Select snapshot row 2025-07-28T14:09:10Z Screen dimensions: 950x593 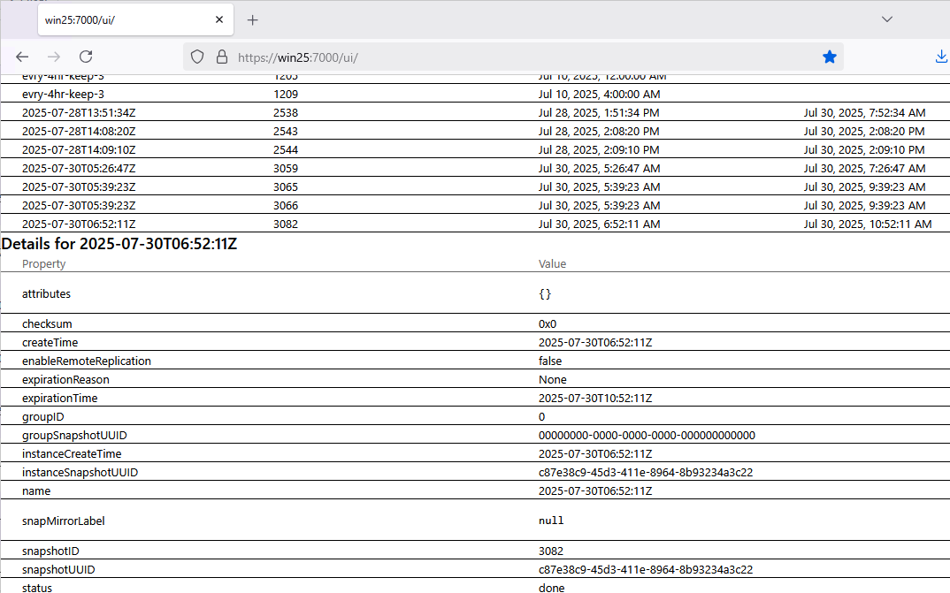(475, 149)
